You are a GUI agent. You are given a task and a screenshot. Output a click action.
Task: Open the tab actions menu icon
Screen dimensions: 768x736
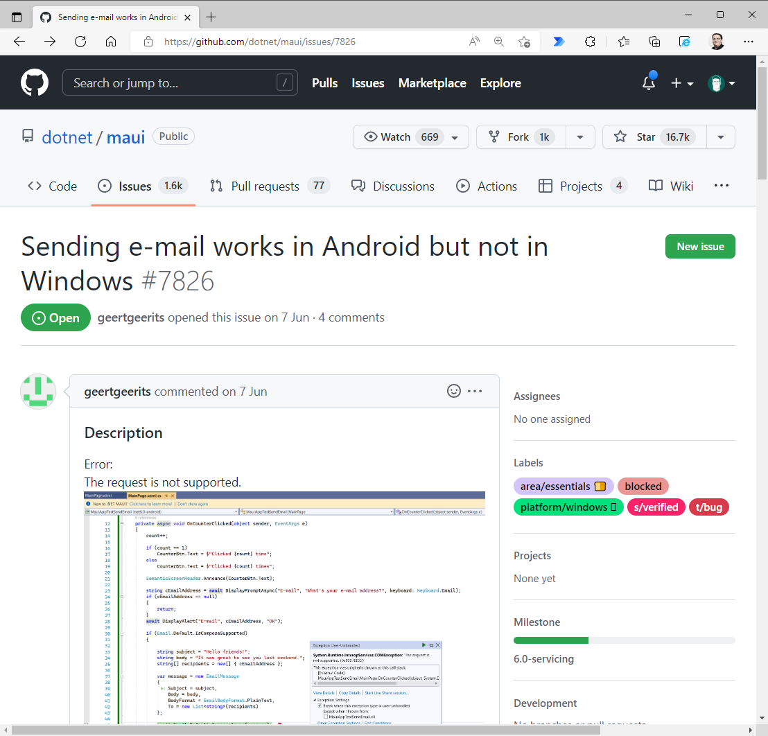coord(17,17)
